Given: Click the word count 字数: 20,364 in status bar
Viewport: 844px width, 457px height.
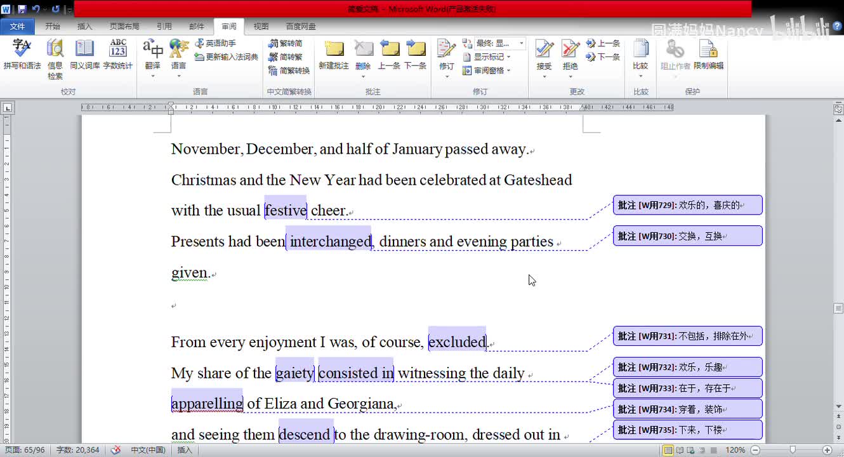Looking at the screenshot, I should 78,450.
